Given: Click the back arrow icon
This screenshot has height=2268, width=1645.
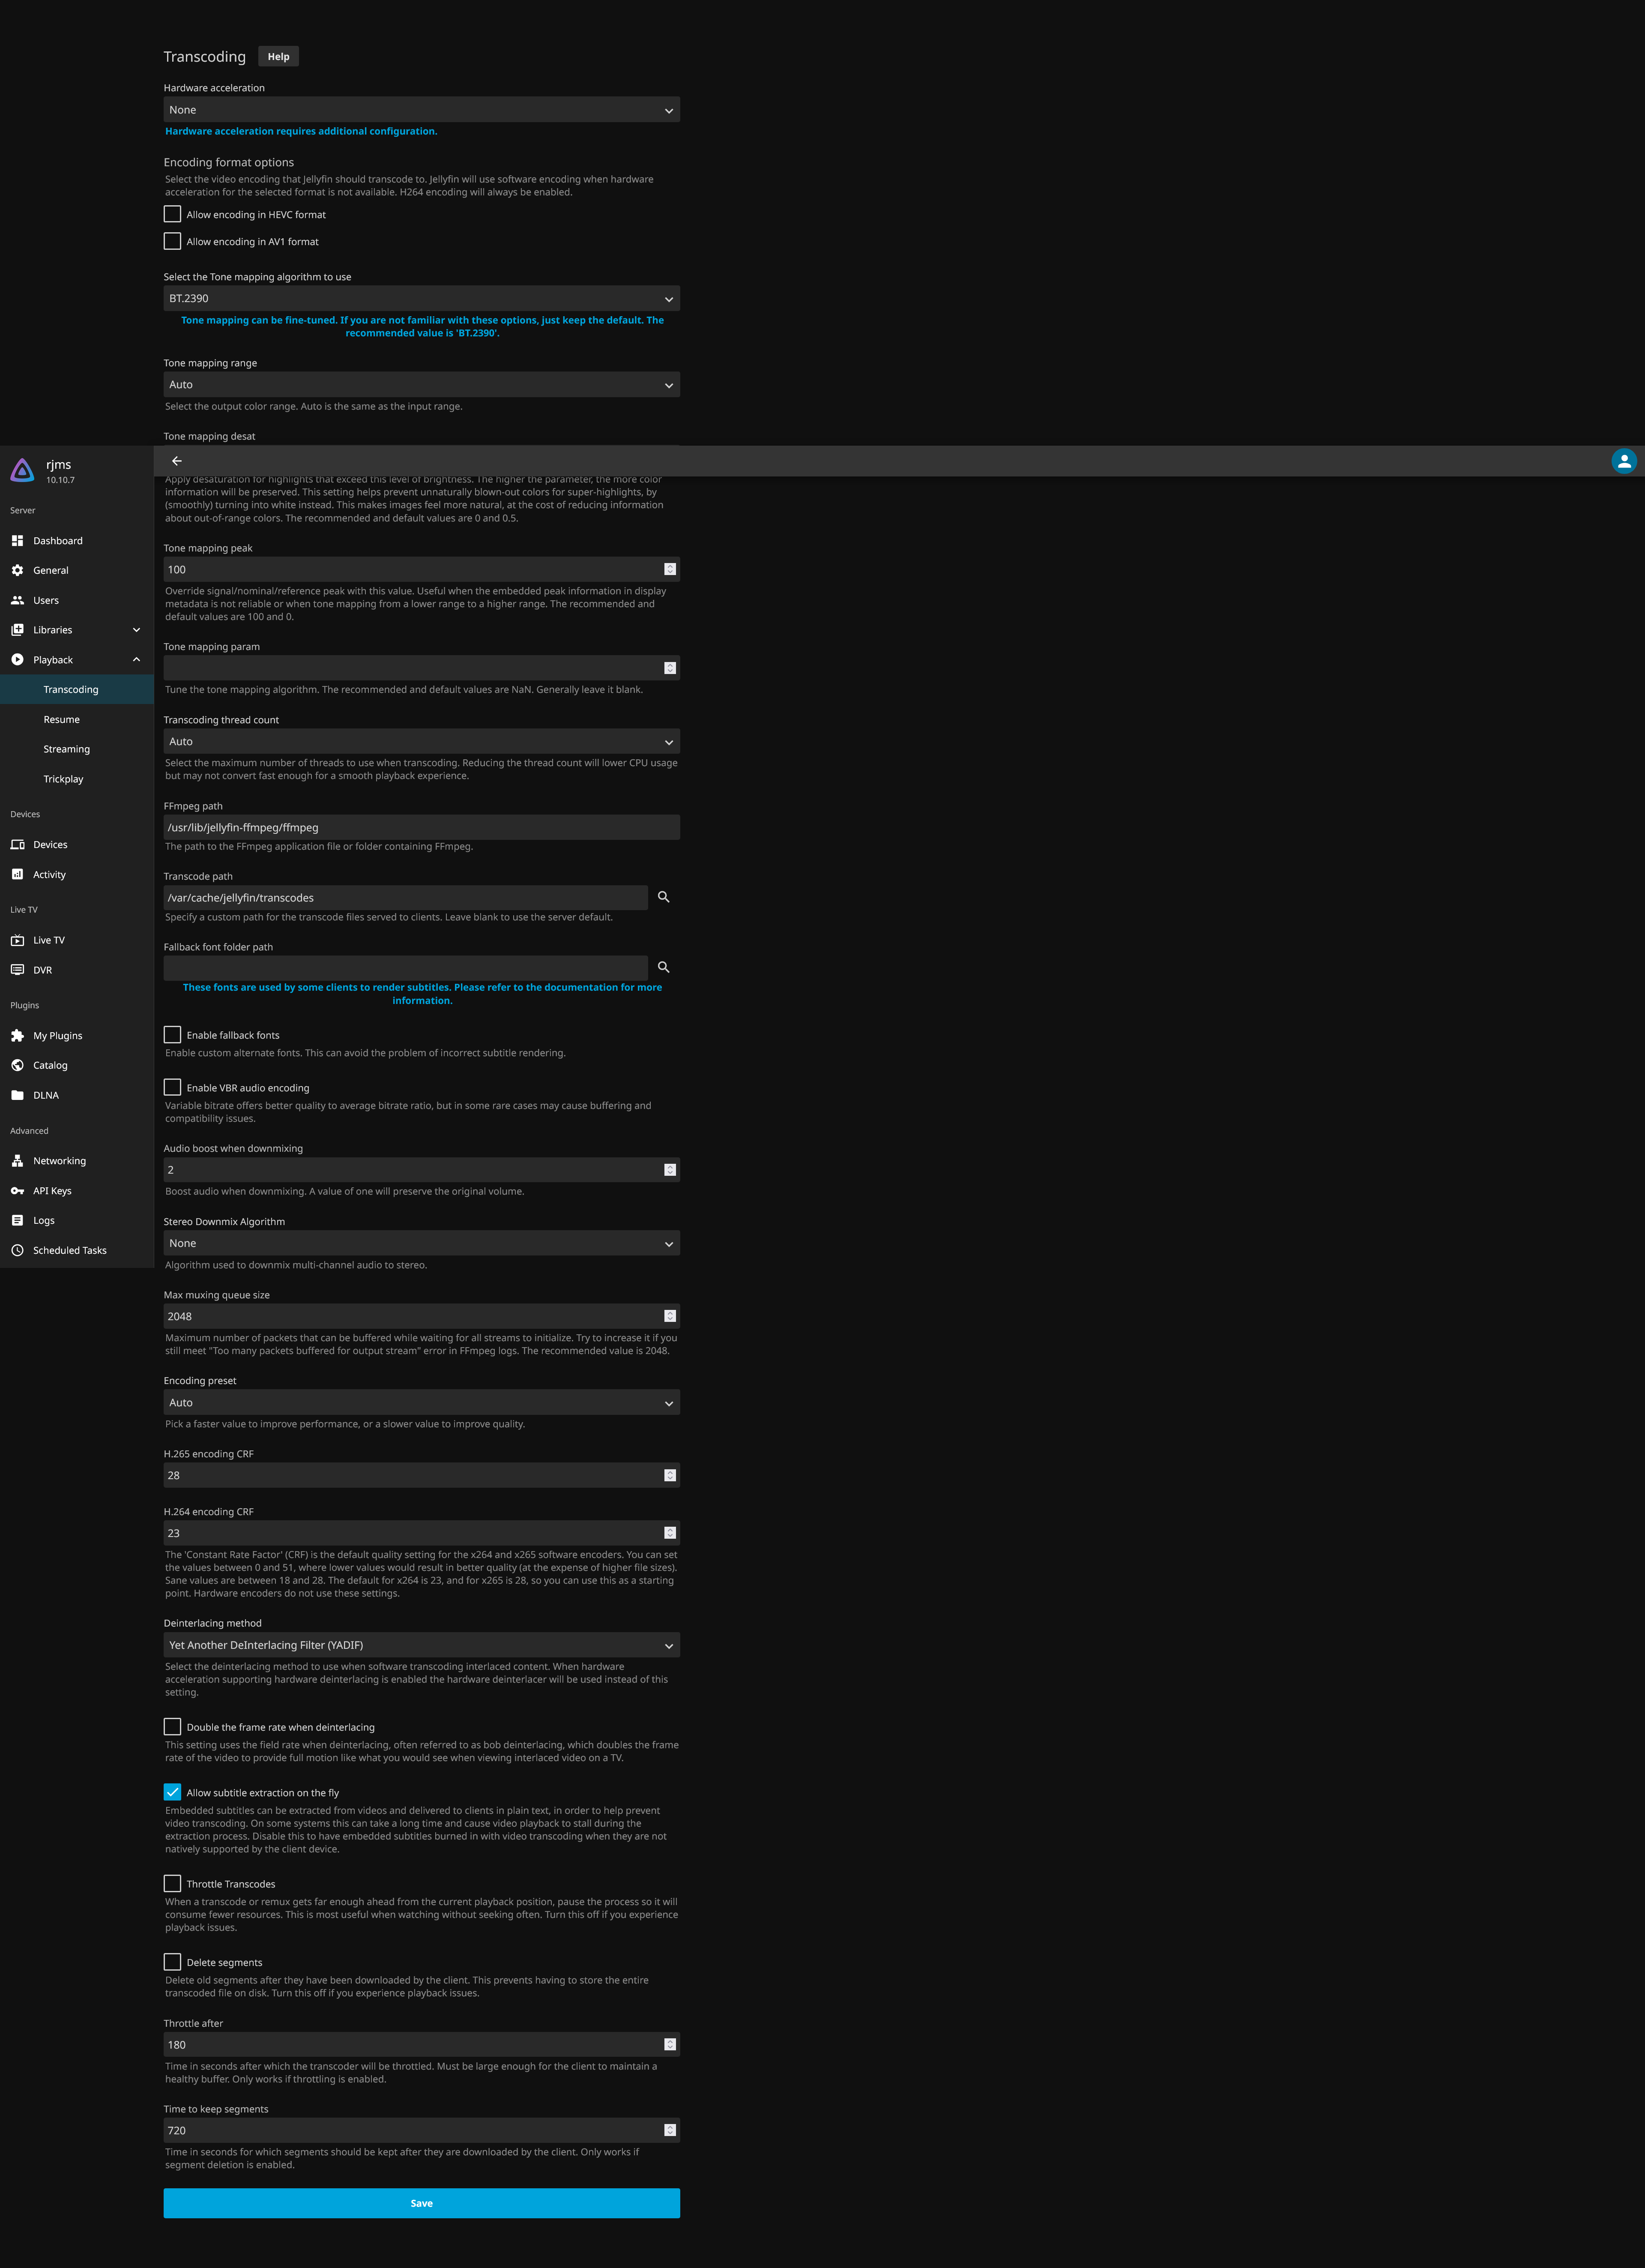Looking at the screenshot, I should 177,461.
